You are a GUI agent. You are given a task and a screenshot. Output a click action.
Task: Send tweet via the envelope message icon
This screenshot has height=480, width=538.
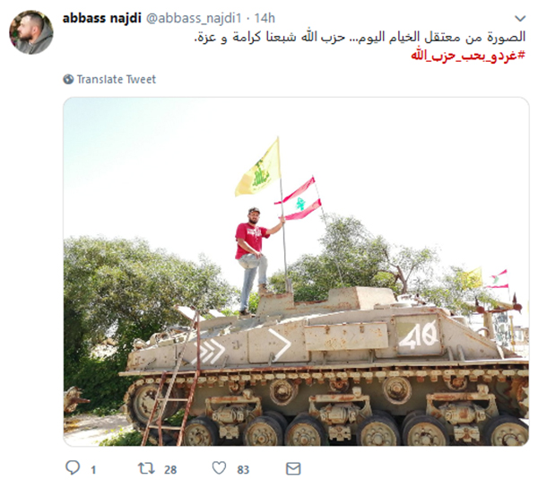coord(293,468)
